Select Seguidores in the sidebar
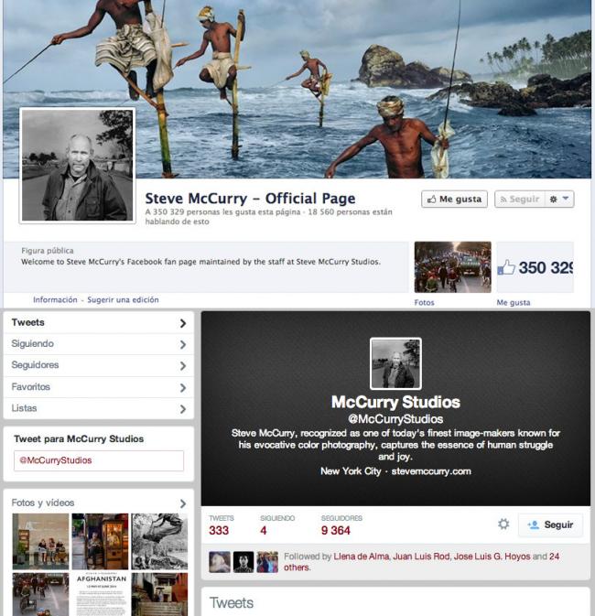This screenshot has width=595, height=616. click(x=99, y=365)
